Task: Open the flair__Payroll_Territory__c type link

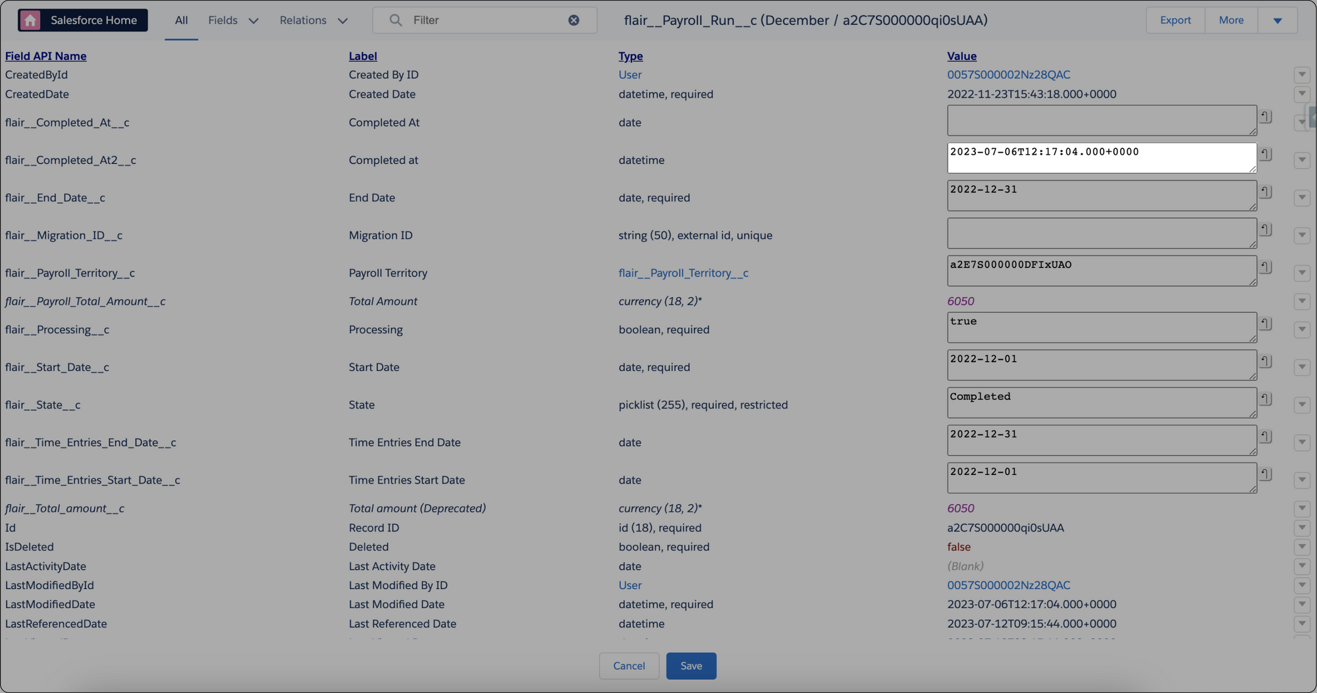Action: [x=683, y=273]
